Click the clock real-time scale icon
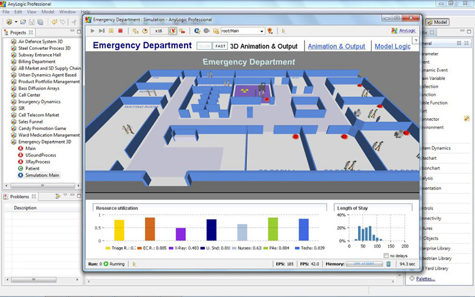The image size is (475, 297). pyautogui.click(x=145, y=31)
